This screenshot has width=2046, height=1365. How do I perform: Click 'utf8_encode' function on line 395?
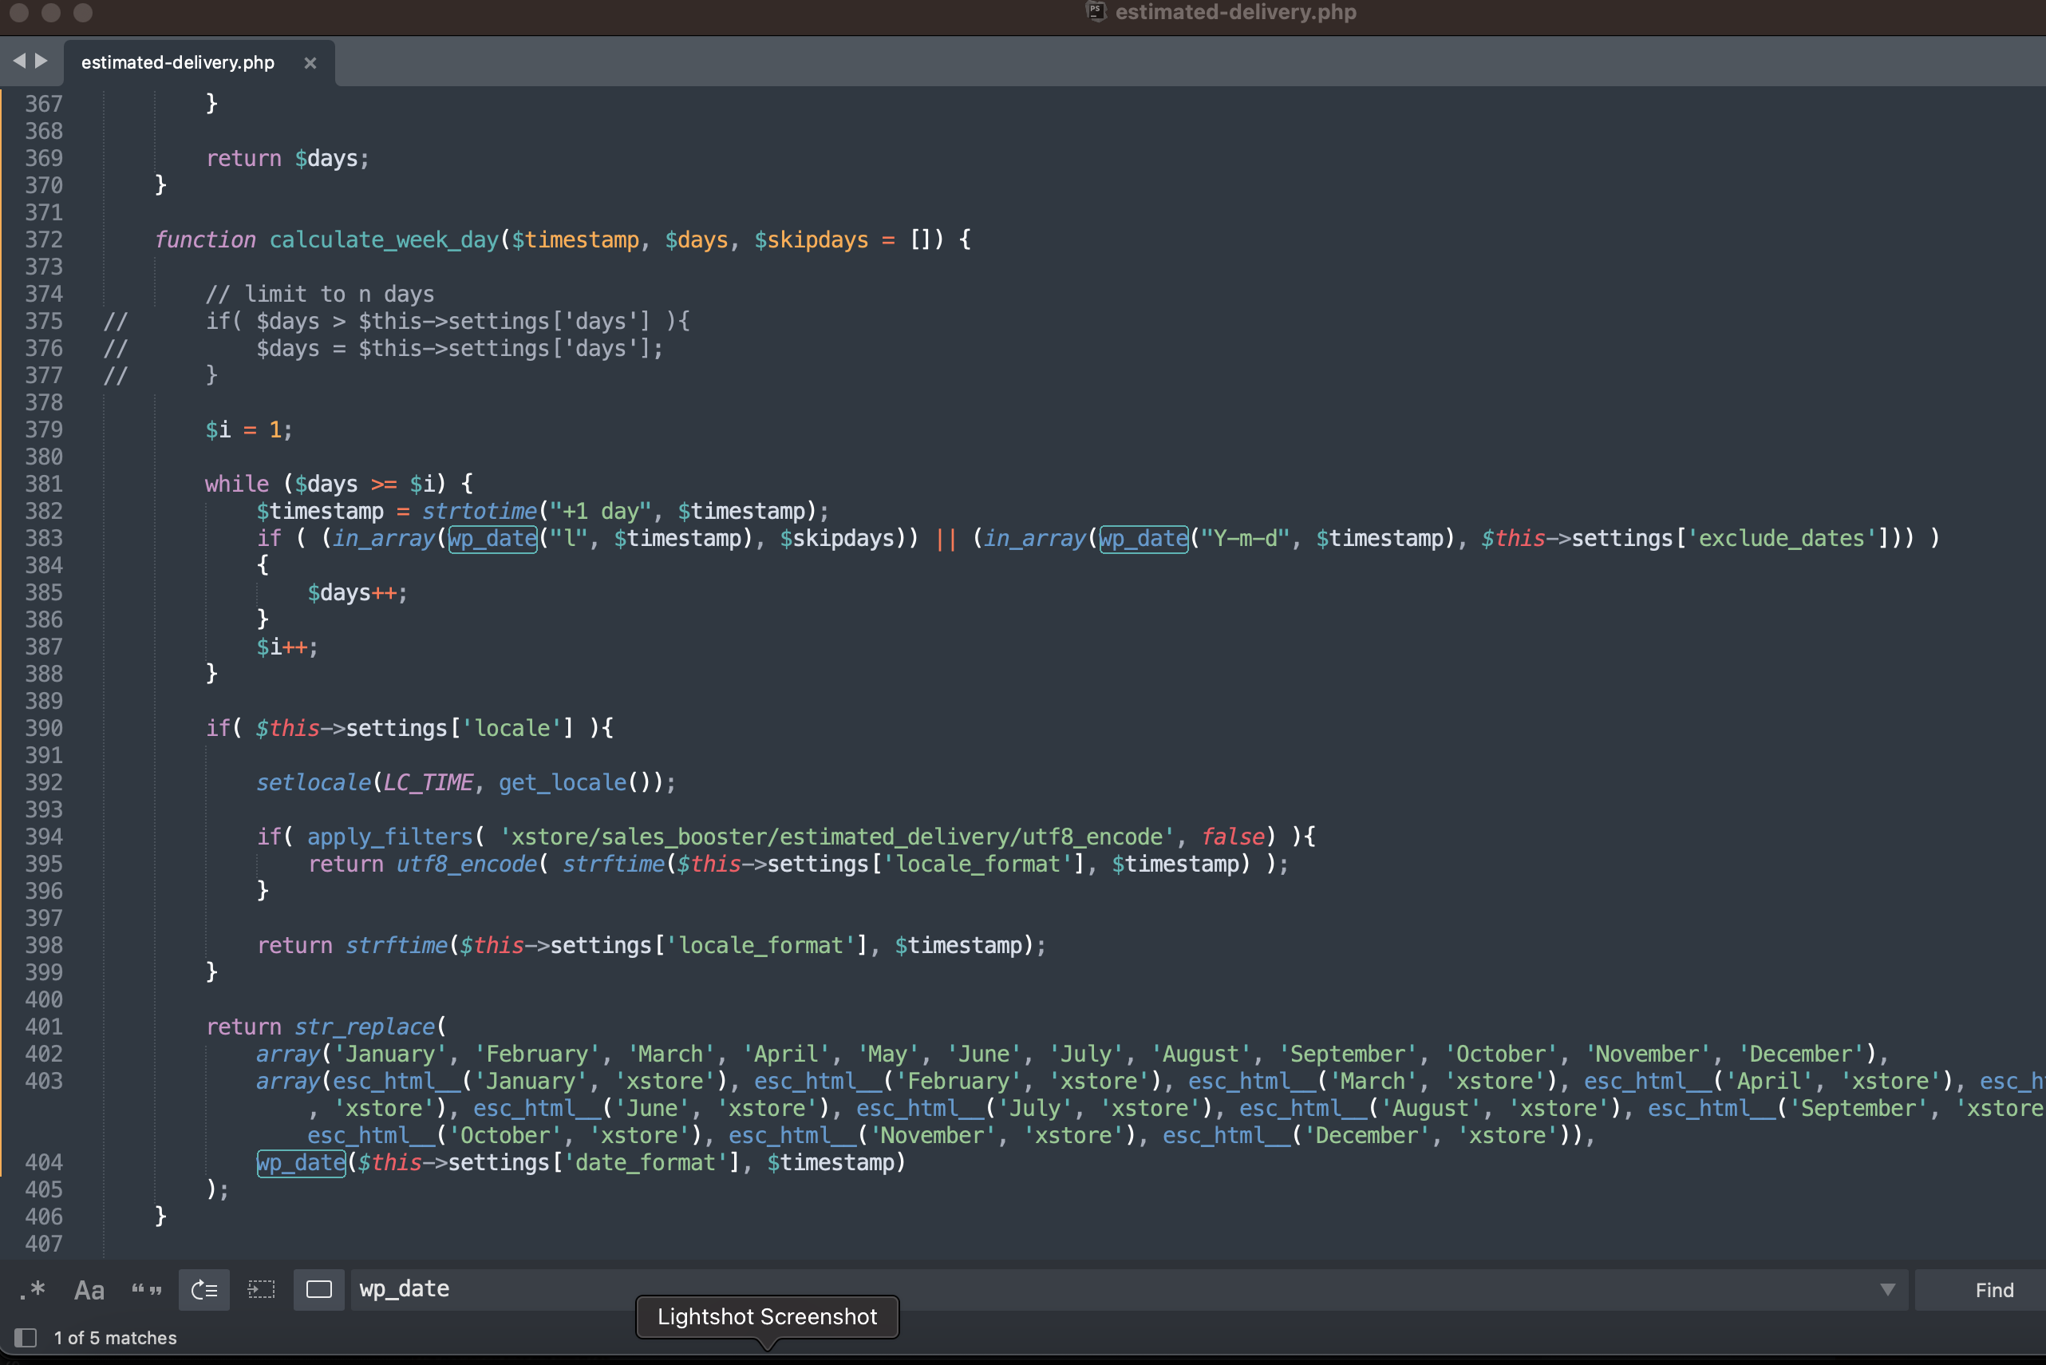click(x=468, y=864)
